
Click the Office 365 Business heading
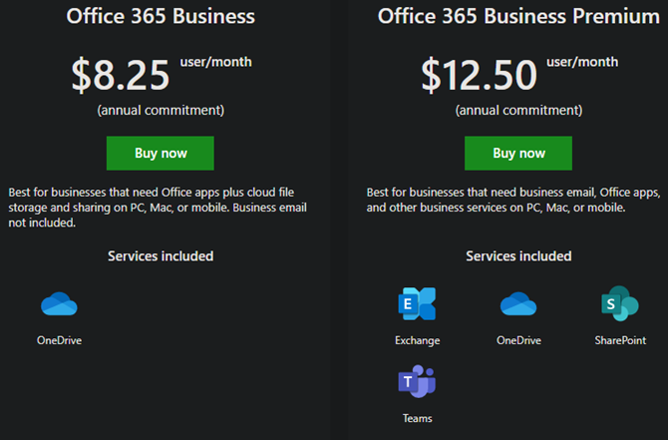(x=161, y=16)
